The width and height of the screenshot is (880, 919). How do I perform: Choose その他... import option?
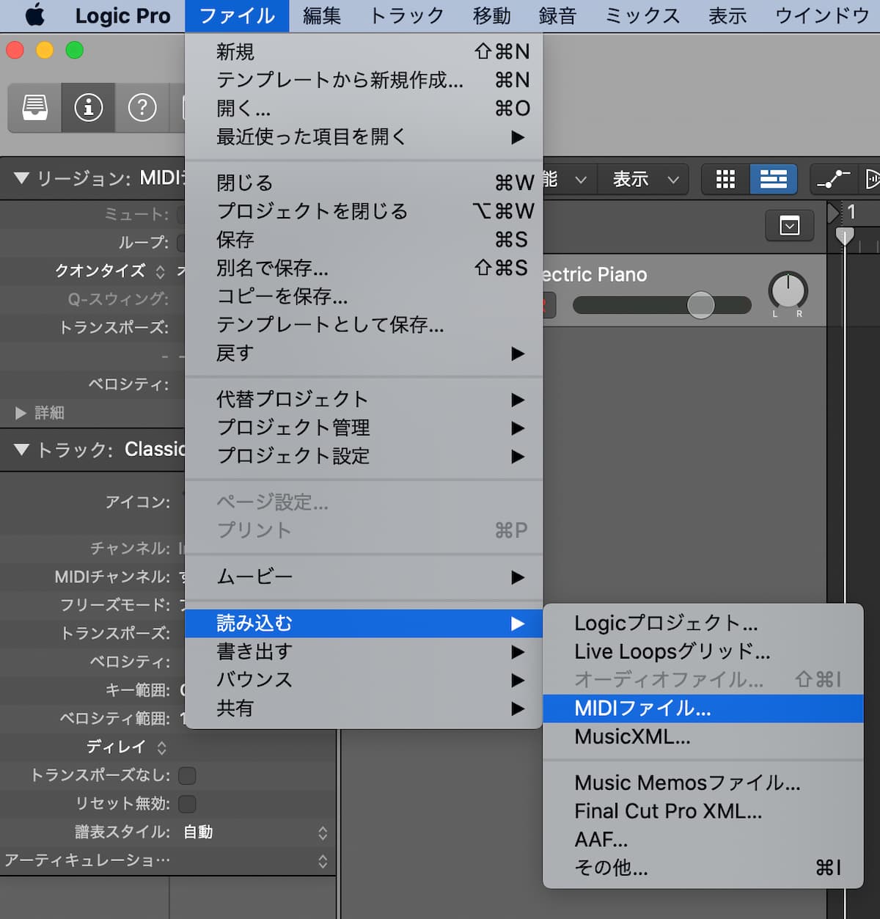coord(703,868)
